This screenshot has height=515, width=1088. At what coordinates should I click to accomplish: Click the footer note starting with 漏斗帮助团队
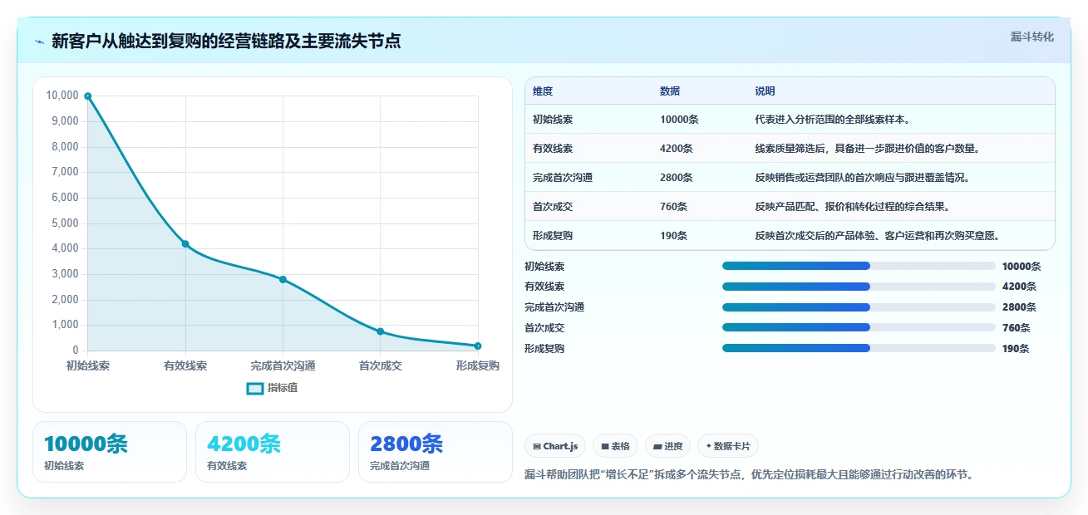(749, 475)
